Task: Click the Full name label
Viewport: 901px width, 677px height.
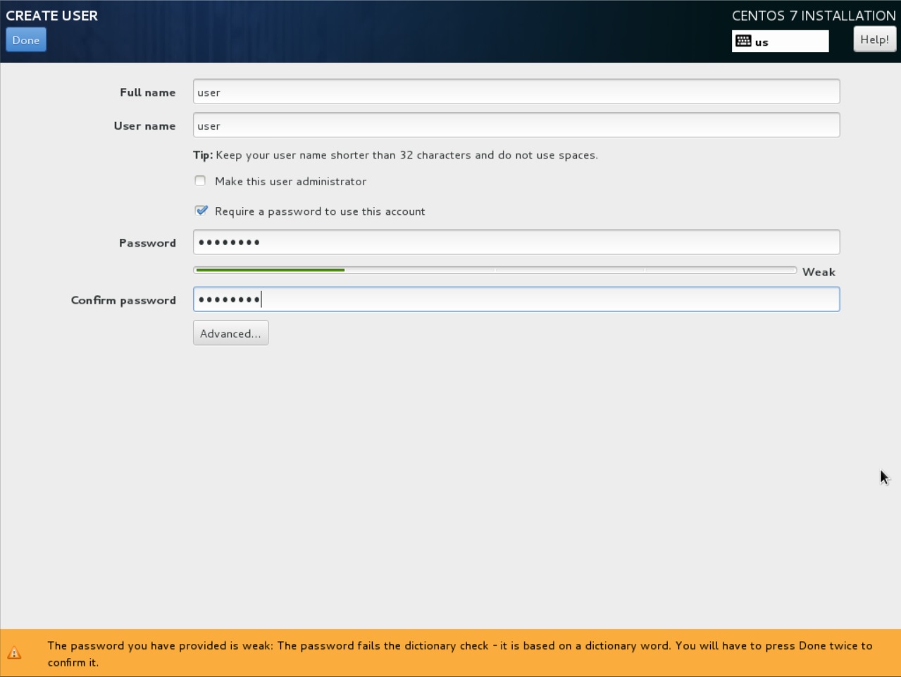Action: coord(147,92)
